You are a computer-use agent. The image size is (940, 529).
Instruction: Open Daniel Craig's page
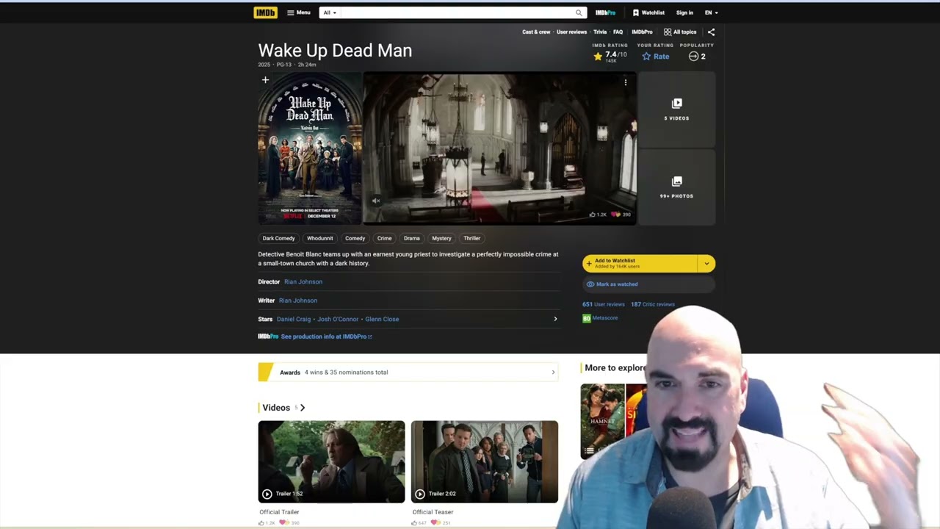294,319
